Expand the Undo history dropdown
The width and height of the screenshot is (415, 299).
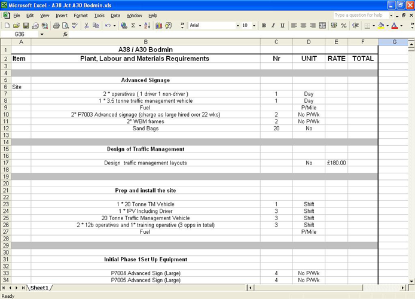pos(114,25)
